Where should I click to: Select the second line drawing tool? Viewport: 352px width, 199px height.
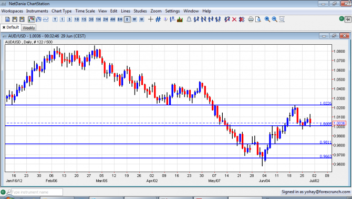[x=203, y=19]
